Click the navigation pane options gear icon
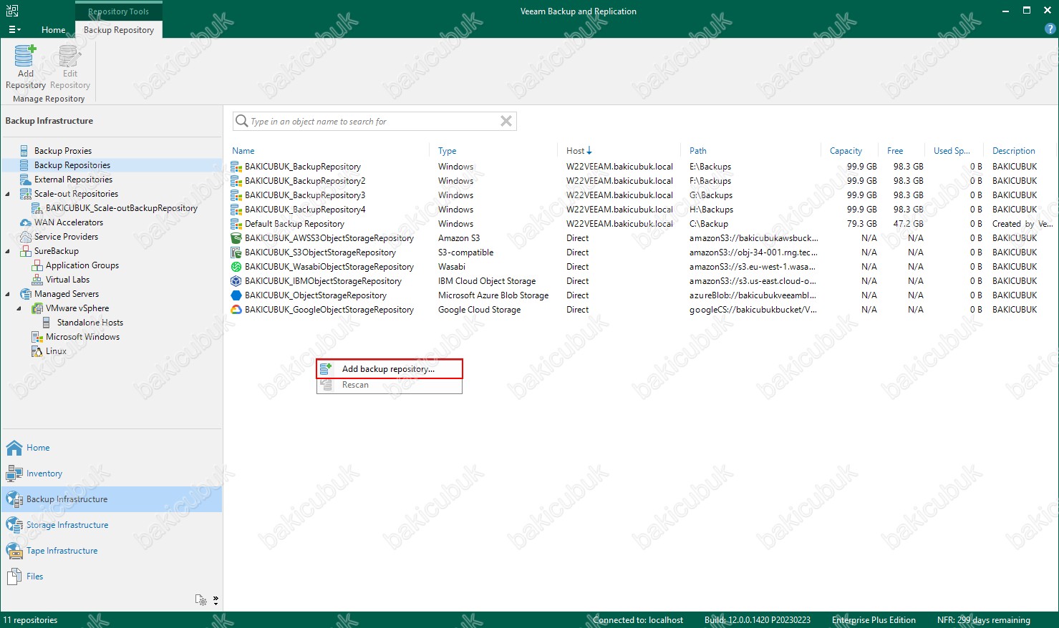This screenshot has height=628, width=1059. [201, 600]
